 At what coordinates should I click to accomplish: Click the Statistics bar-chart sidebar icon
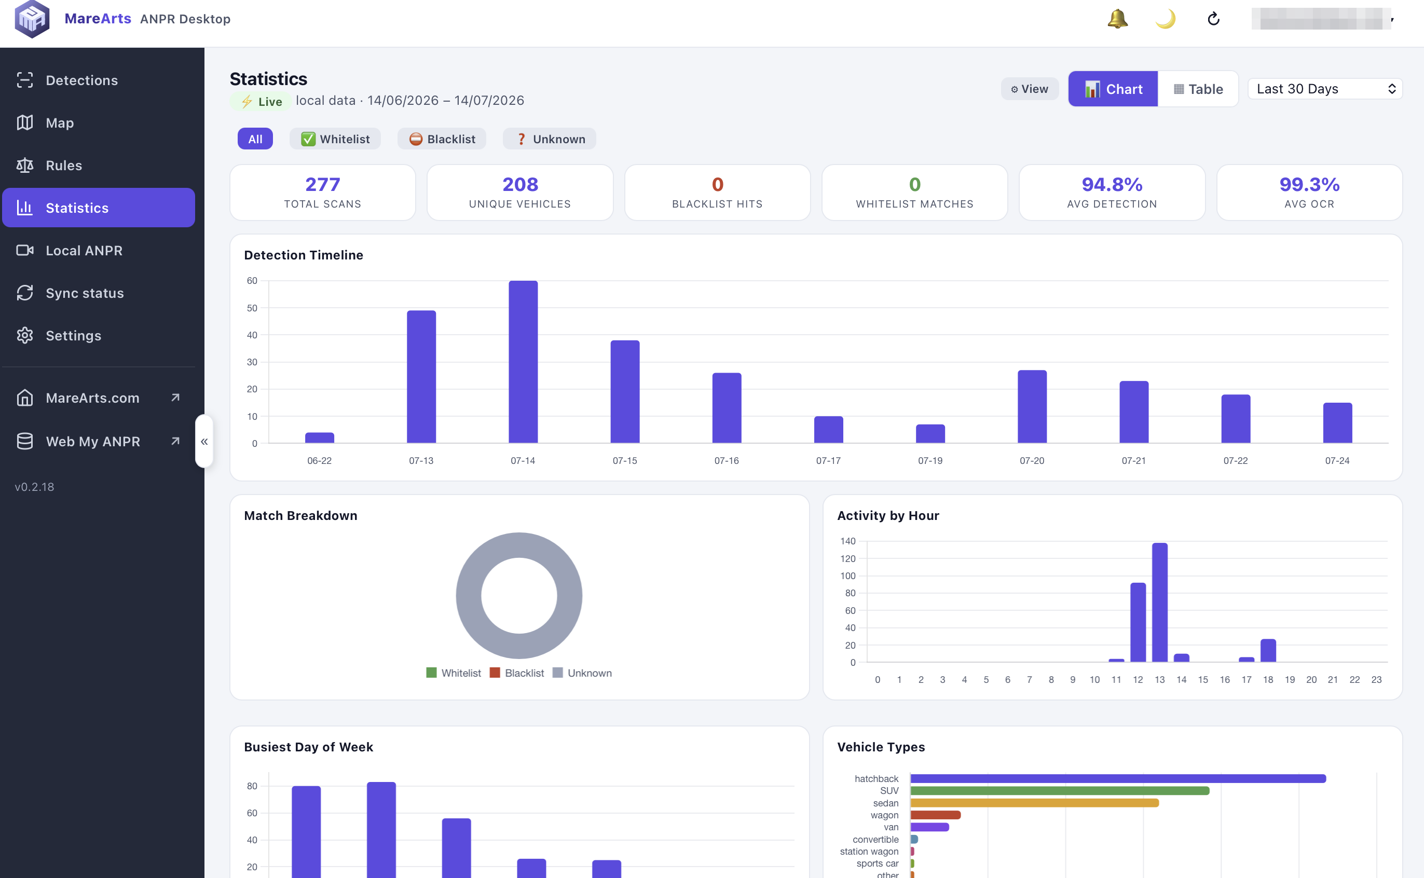point(25,208)
